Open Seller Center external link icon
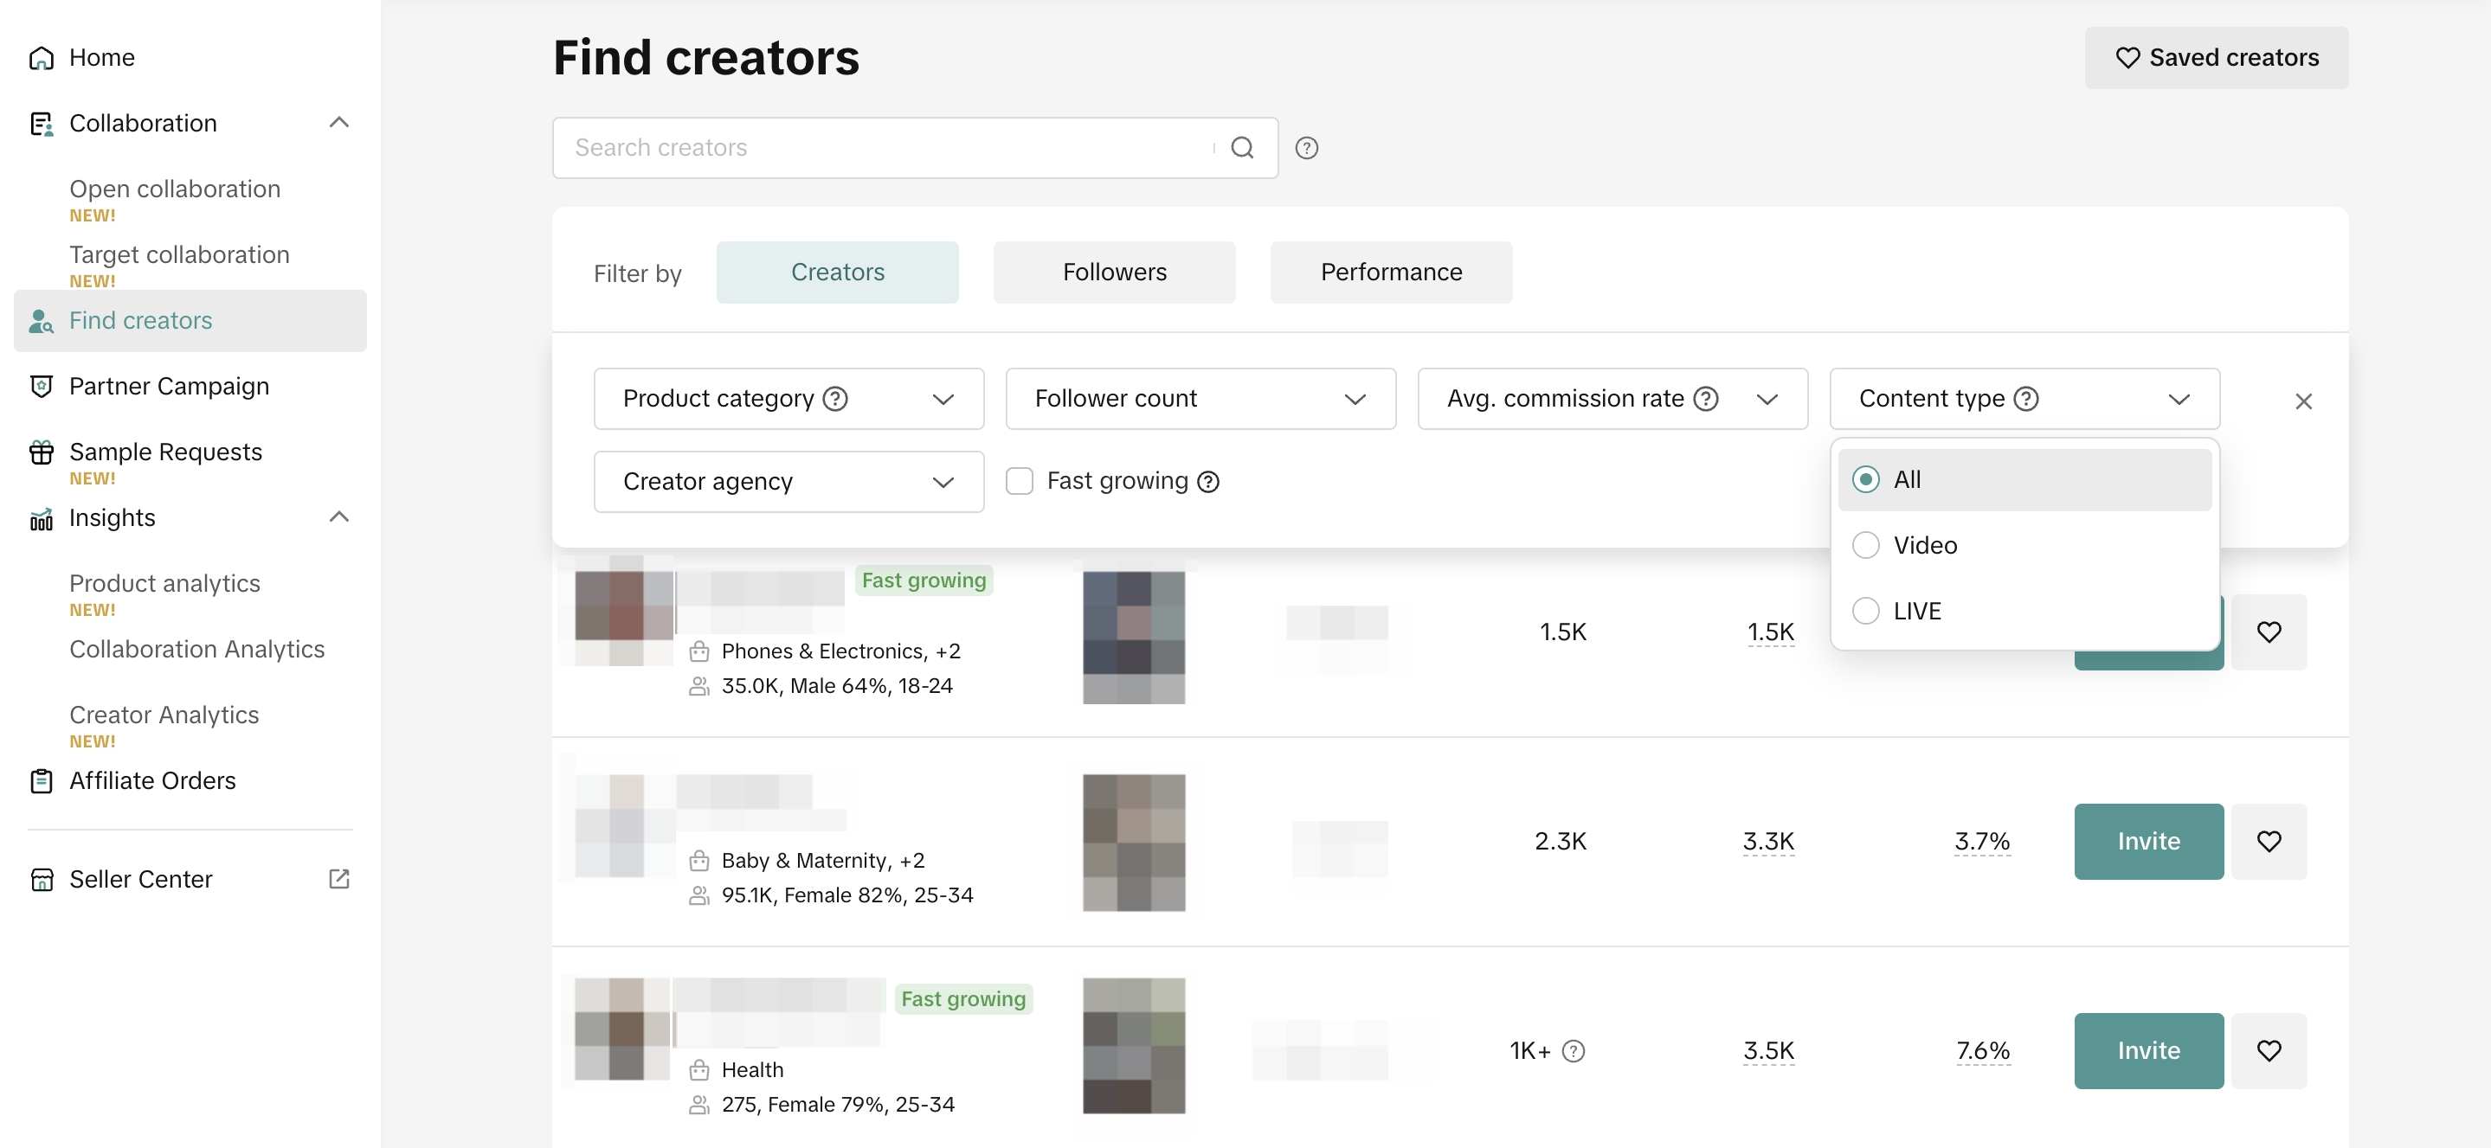 click(x=338, y=878)
